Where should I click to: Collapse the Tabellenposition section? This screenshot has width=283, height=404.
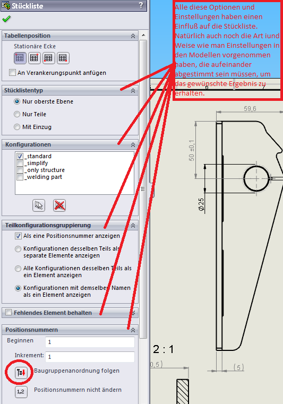[x=133, y=36]
